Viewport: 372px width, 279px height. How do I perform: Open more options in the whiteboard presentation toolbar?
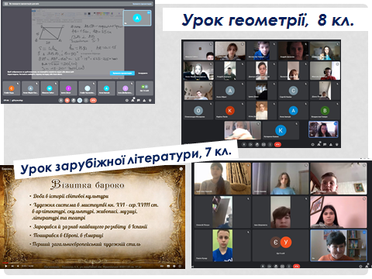[86, 100]
